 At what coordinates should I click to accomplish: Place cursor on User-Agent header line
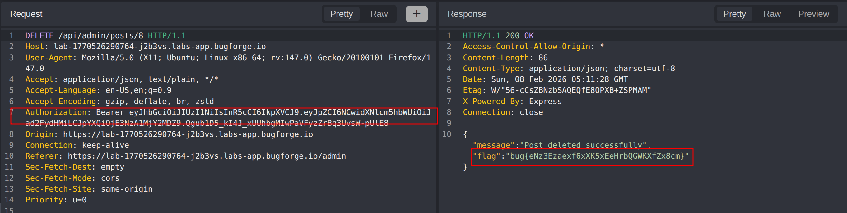point(227,58)
